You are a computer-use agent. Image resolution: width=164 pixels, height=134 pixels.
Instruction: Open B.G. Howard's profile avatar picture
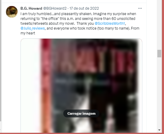click(12, 12)
